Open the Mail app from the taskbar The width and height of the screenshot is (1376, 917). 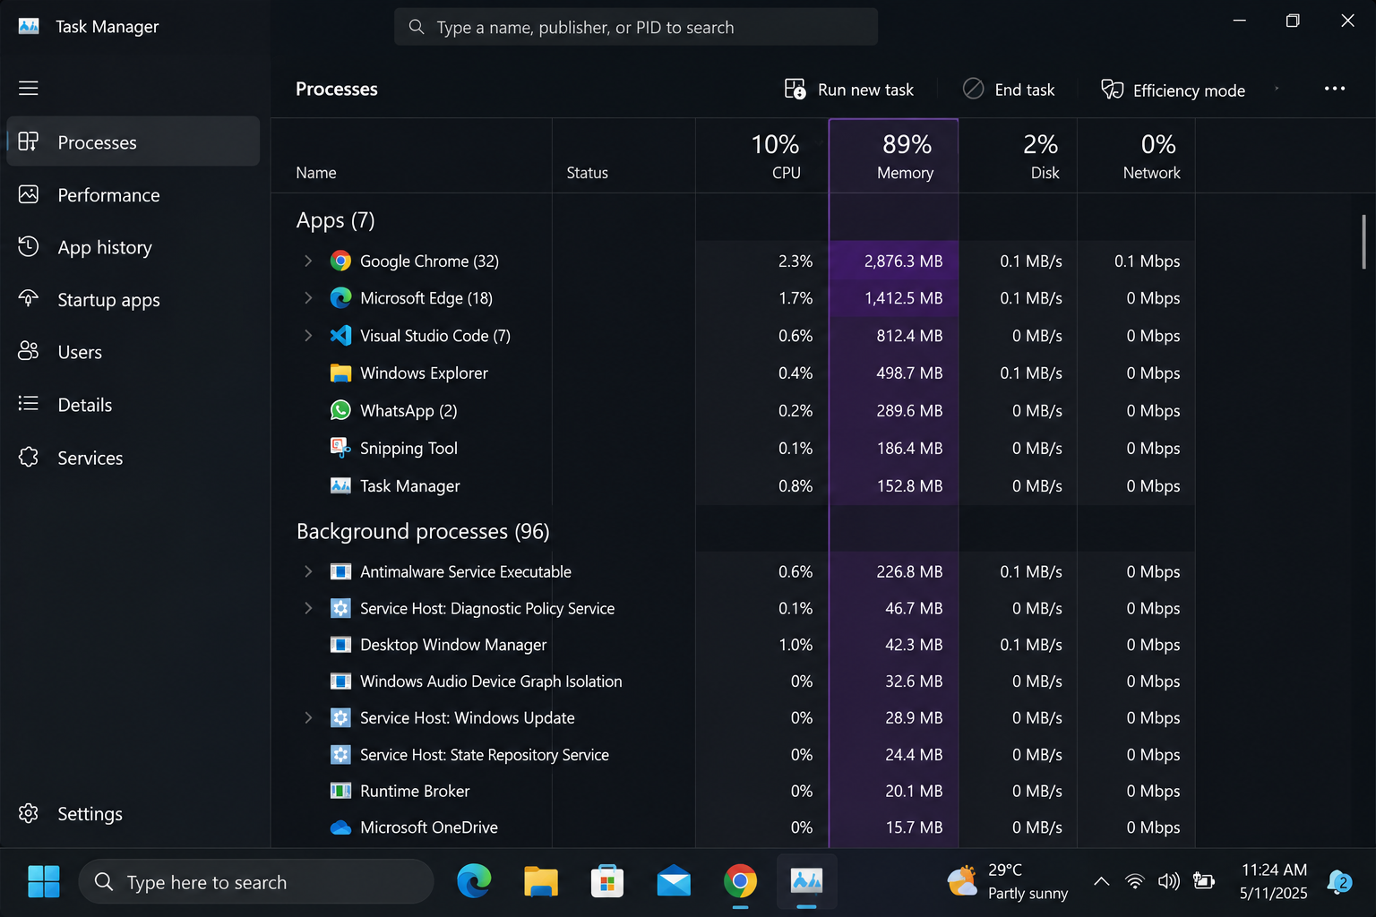click(674, 882)
